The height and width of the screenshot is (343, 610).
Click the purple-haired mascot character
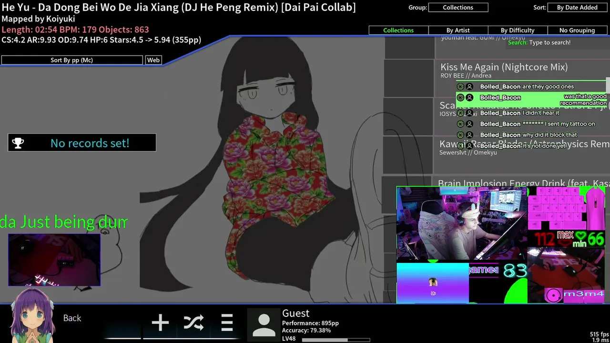[32, 315]
